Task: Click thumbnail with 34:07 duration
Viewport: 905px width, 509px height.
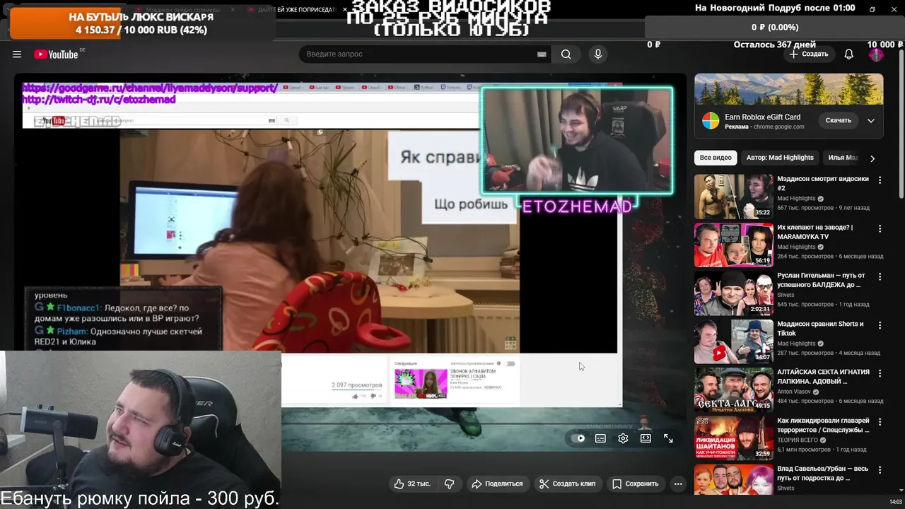Action: (733, 341)
